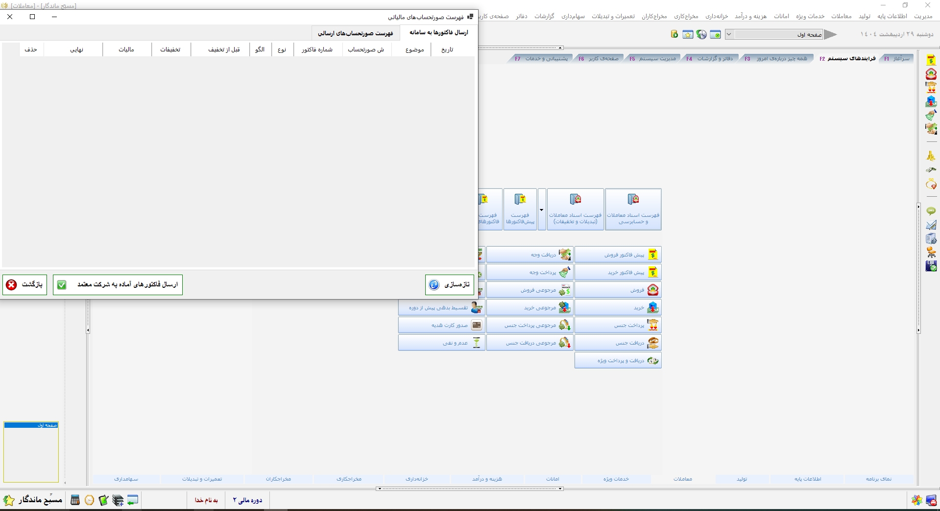Click the favorites star window toolbar icon

pyautogui.click(x=688, y=34)
